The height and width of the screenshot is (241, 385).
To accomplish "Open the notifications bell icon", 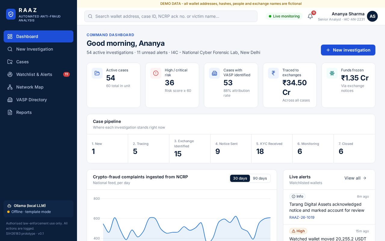I will 310,16.
